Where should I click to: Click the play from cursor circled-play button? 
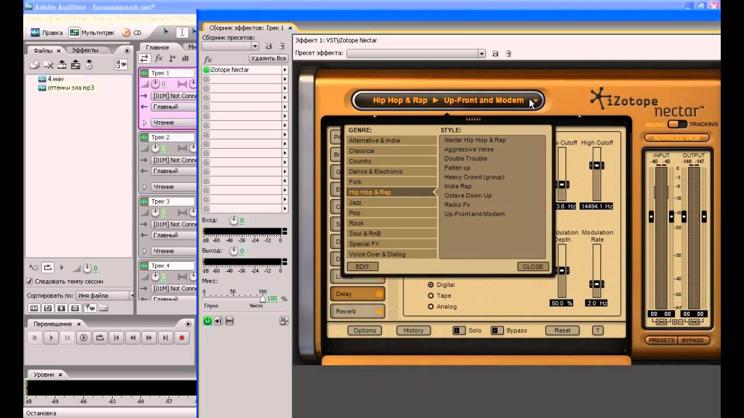(84, 338)
